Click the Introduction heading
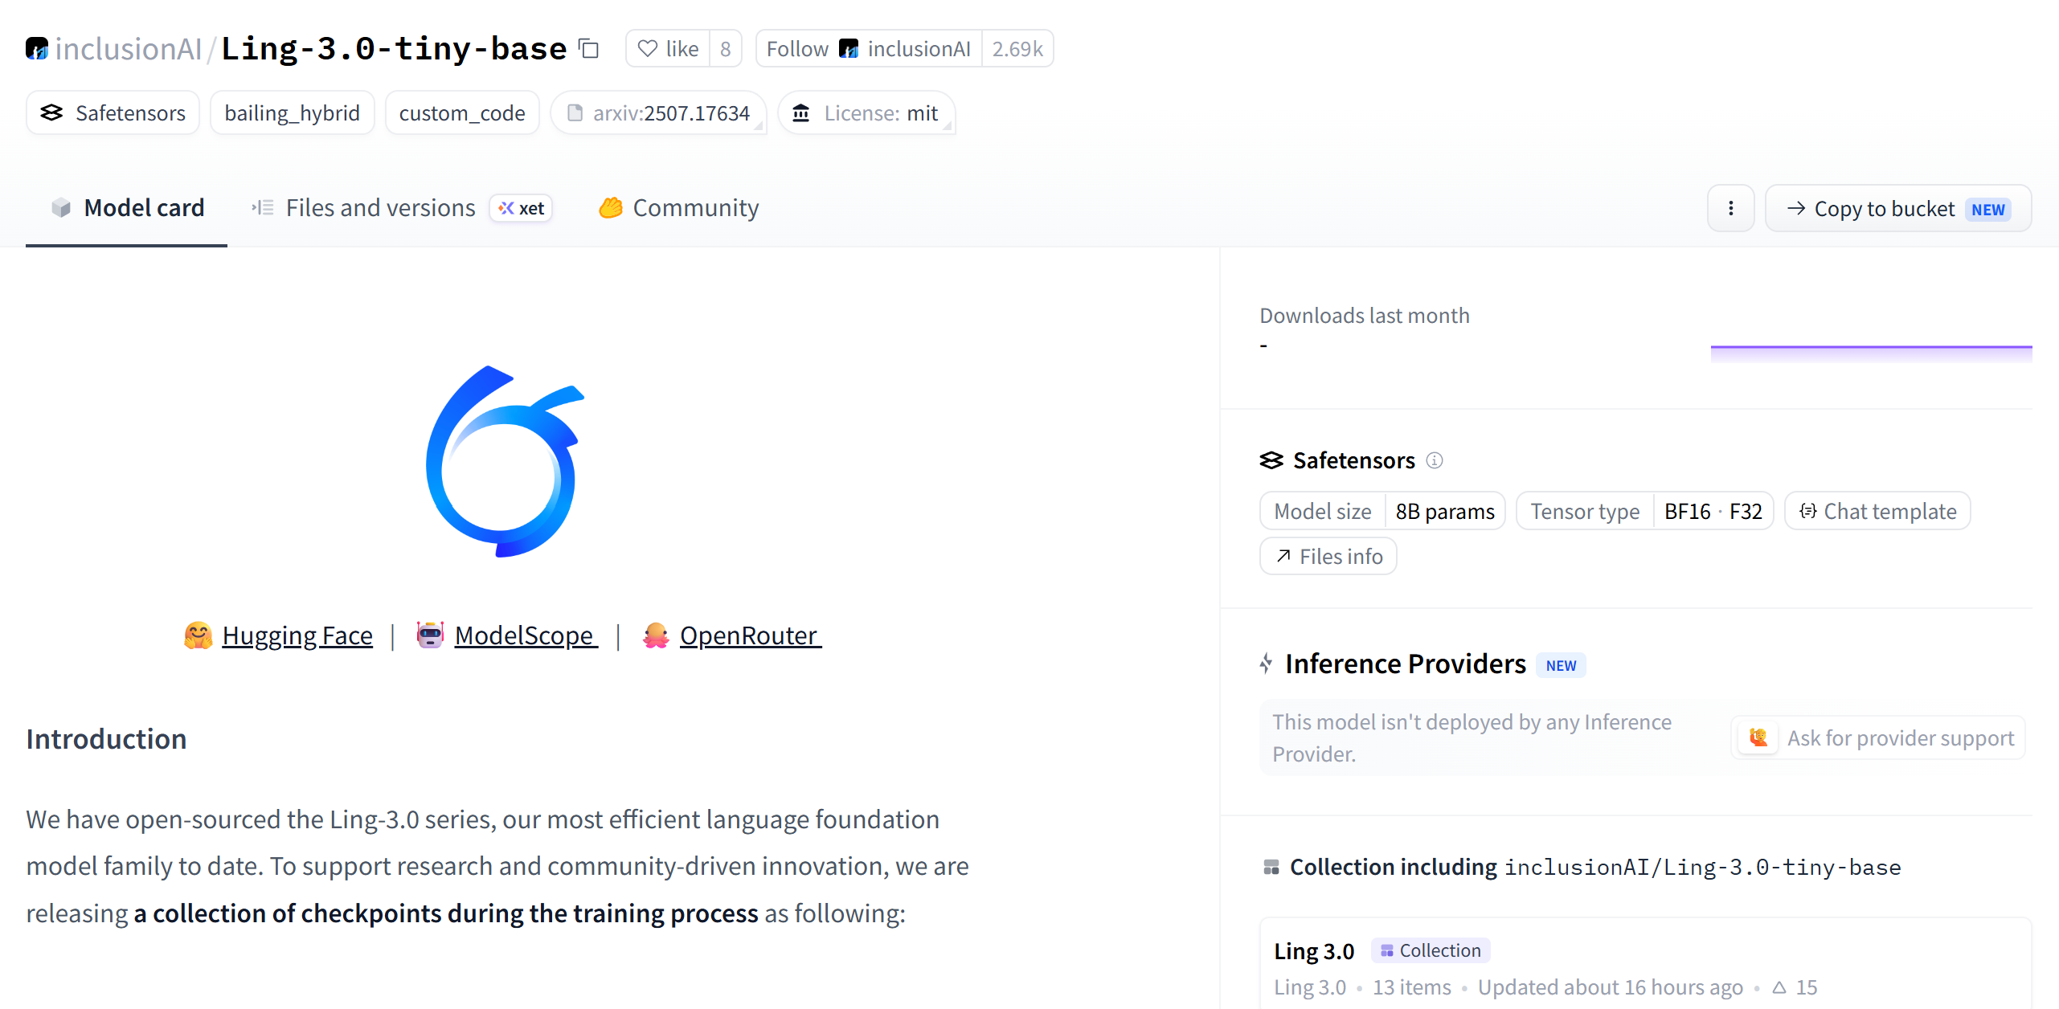Image resolution: width=2059 pixels, height=1009 pixels. tap(106, 739)
